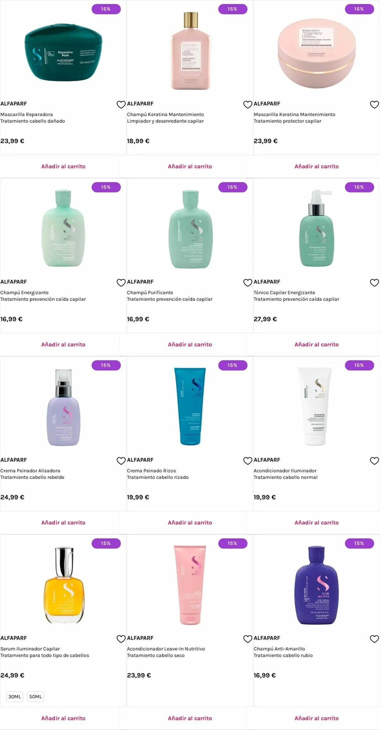The width and height of the screenshot is (380, 730).
Task: Wishlist the Serum Iluminador Capilar heart
Action: [x=121, y=639]
